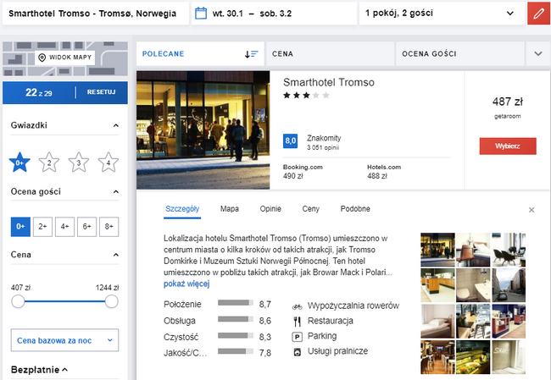Open the main hotel entrance photo
This screenshot has height=380, width=551.
pyautogui.click(x=203, y=130)
